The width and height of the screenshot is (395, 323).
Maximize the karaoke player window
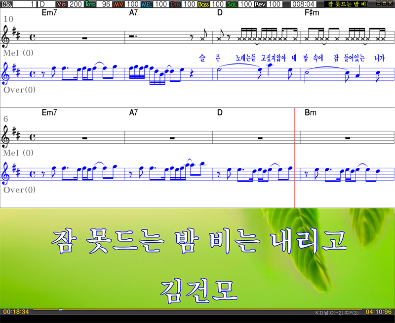point(384,3)
